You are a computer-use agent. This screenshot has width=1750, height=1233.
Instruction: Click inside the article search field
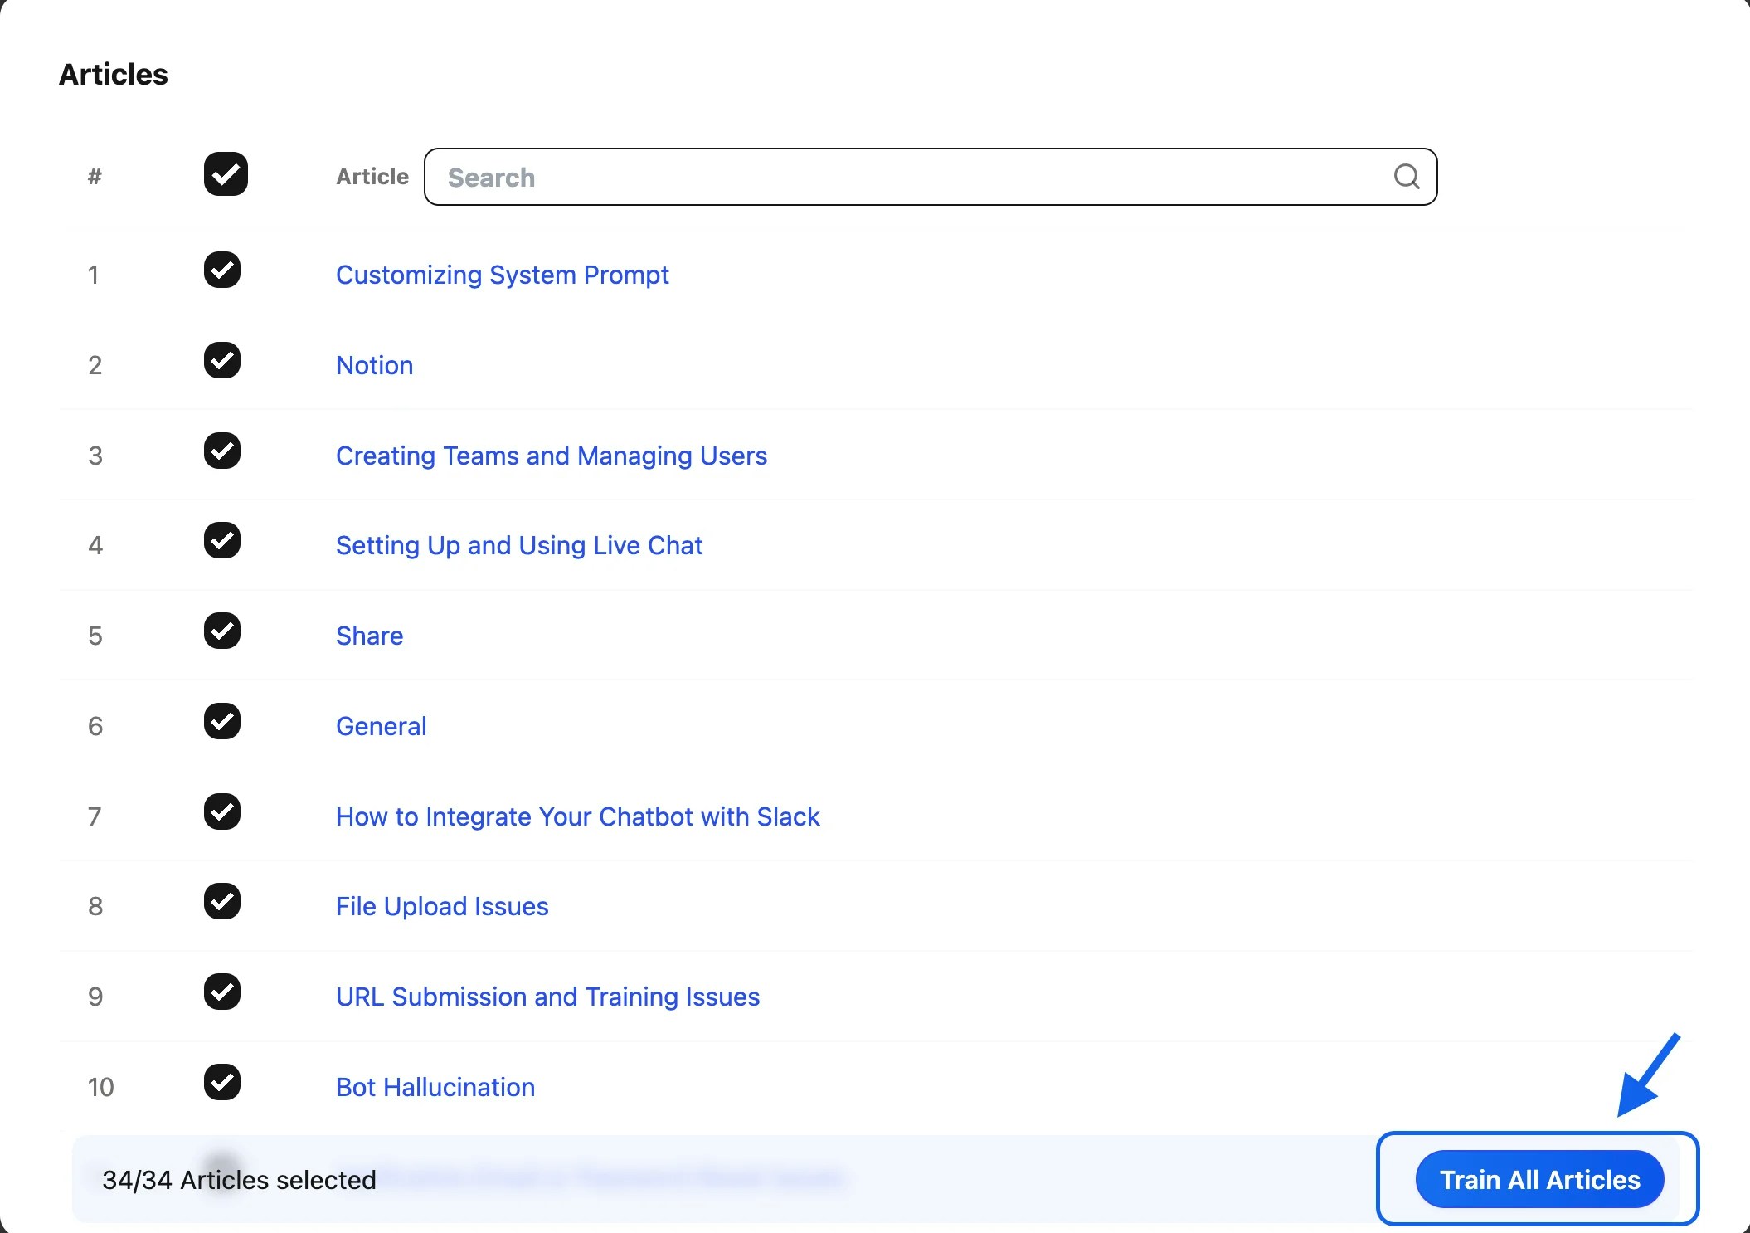tap(829, 177)
